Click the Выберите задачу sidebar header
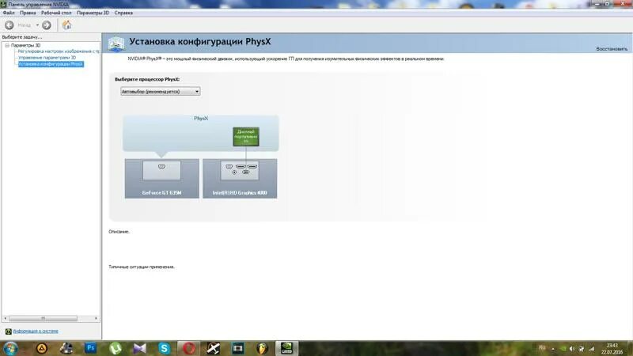 click(22, 37)
